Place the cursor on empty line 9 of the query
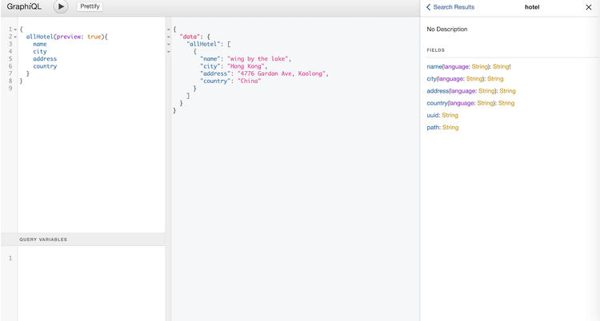600x321 pixels. click(80, 89)
